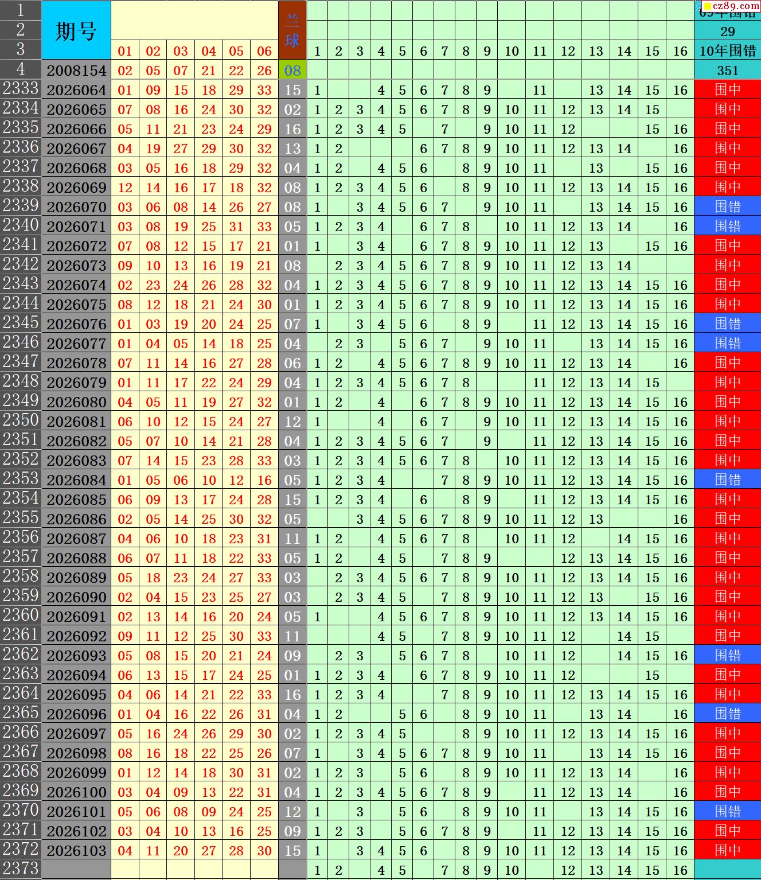Click the 兰球 column header
Image resolution: width=761 pixels, height=880 pixels.
[x=292, y=30]
